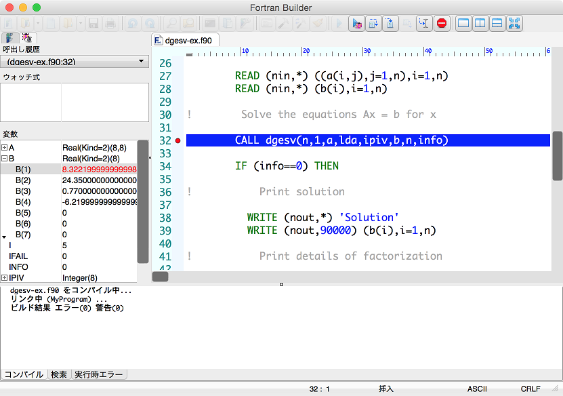Click the greyed New File icon
563x396 pixels.
[x=51, y=24]
